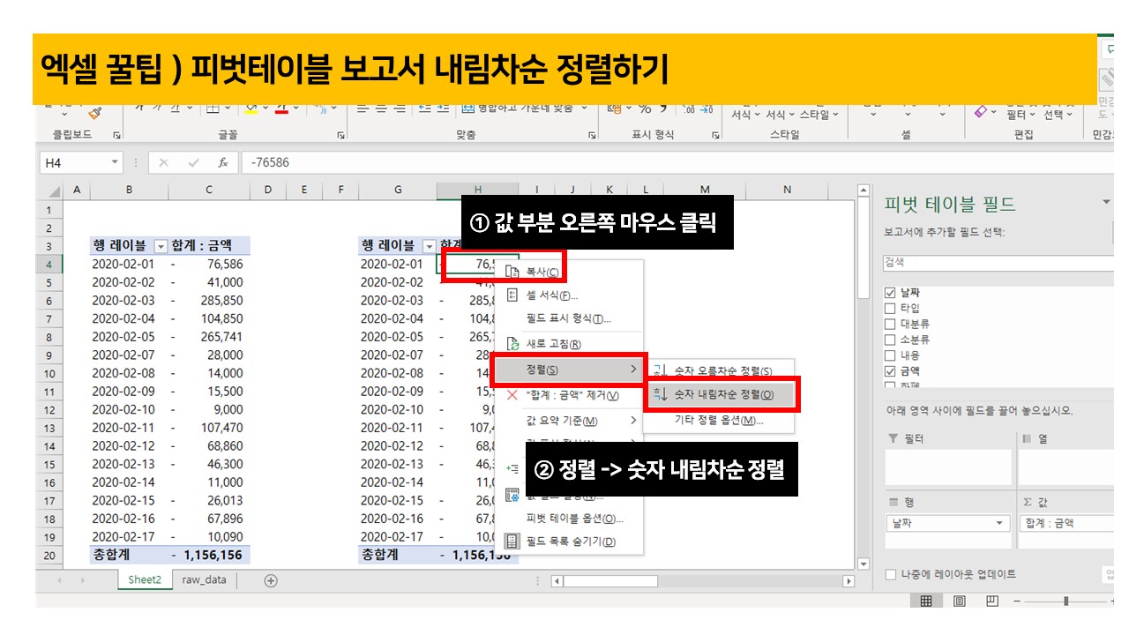
Task: Click the formula bar confirm checkmark
Action: pyautogui.click(x=193, y=162)
